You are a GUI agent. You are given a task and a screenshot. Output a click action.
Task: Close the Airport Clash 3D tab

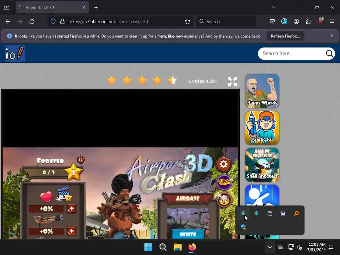pos(84,8)
